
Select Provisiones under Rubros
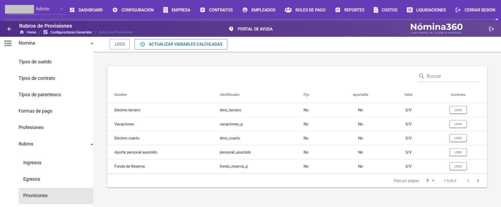[x=56, y=196]
